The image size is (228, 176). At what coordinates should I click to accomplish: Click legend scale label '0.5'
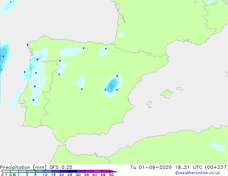pos(13,175)
